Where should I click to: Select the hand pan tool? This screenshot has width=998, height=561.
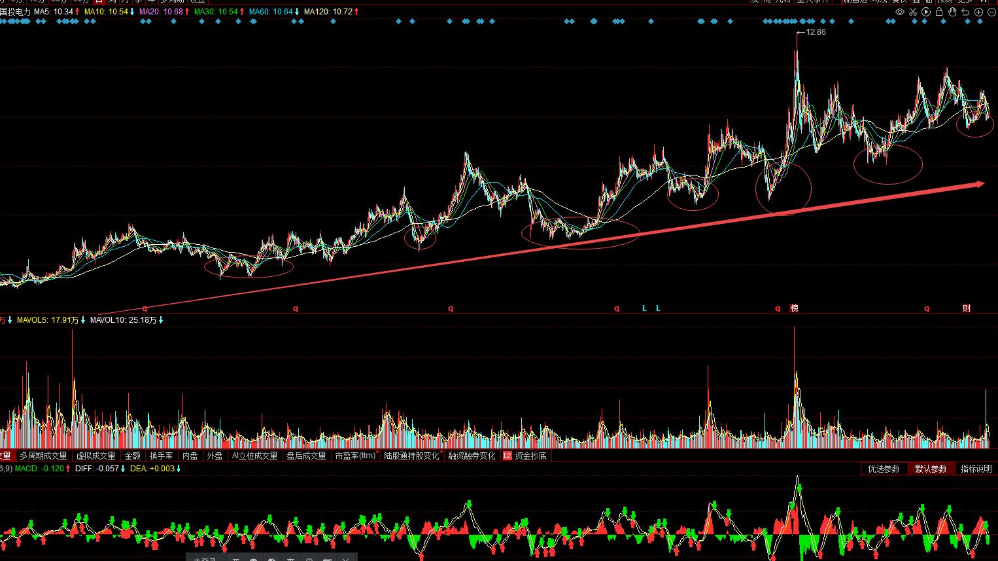pos(952,12)
